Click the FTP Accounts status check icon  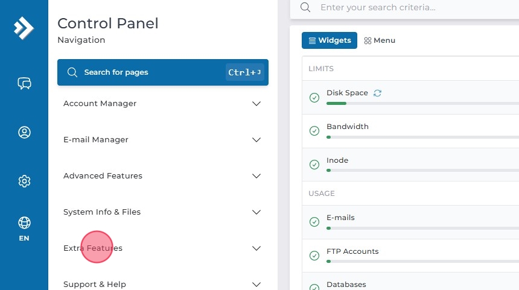pyautogui.click(x=314, y=256)
